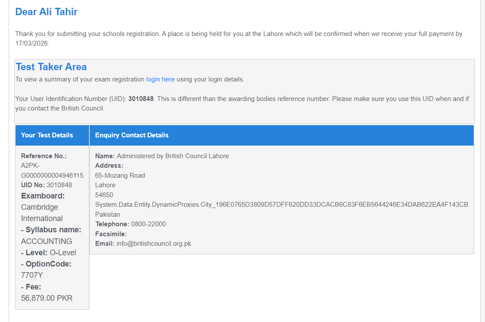Click the bold UID number 3010848
This screenshot has height=322, width=485.
point(141,99)
